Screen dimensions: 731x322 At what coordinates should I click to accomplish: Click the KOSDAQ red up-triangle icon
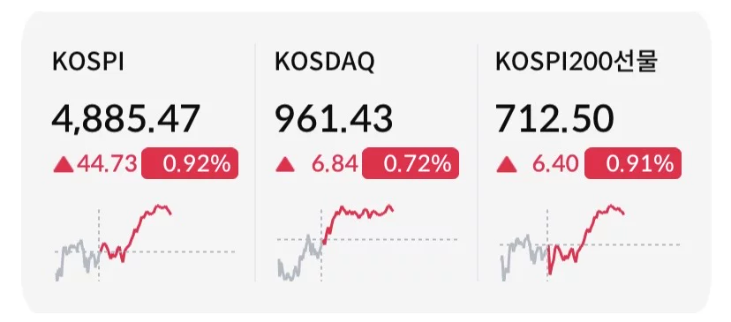tap(285, 164)
